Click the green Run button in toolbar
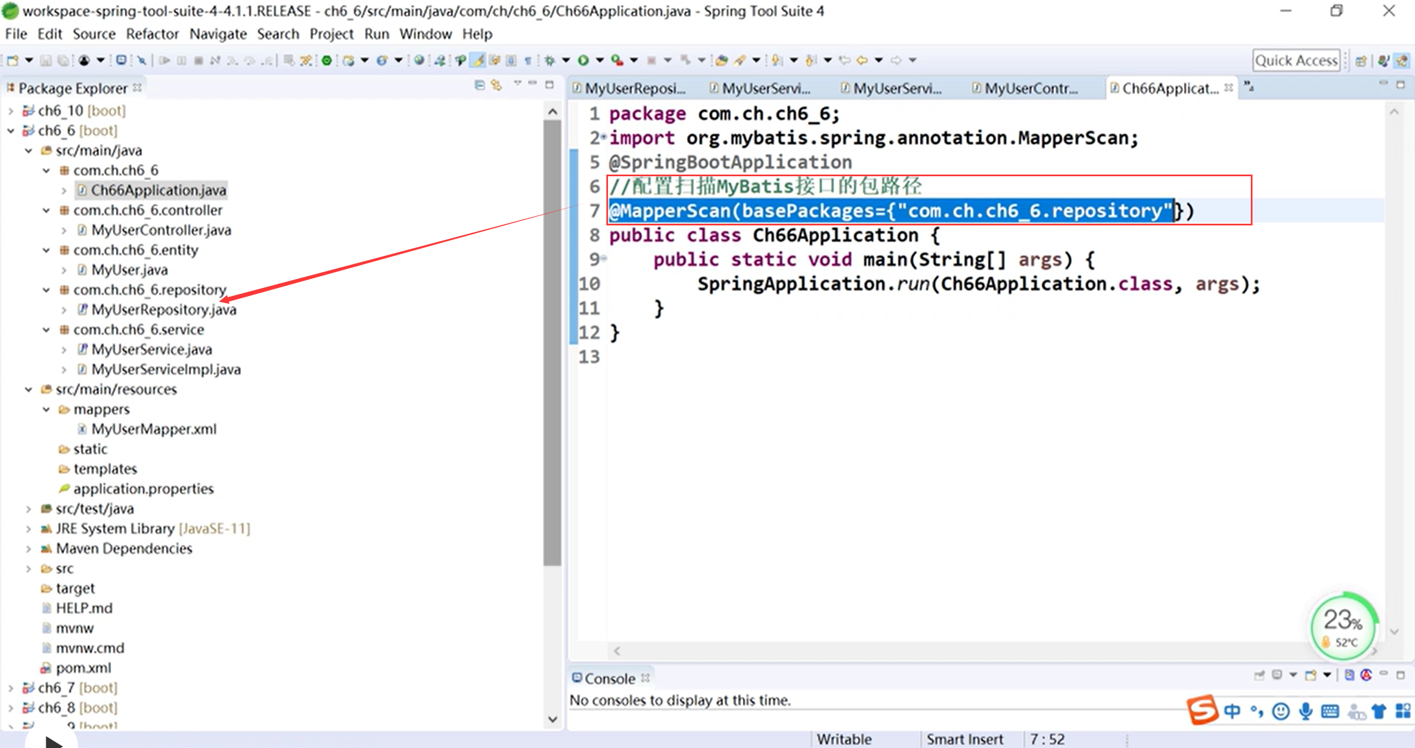This screenshot has width=1415, height=748. coord(583,60)
